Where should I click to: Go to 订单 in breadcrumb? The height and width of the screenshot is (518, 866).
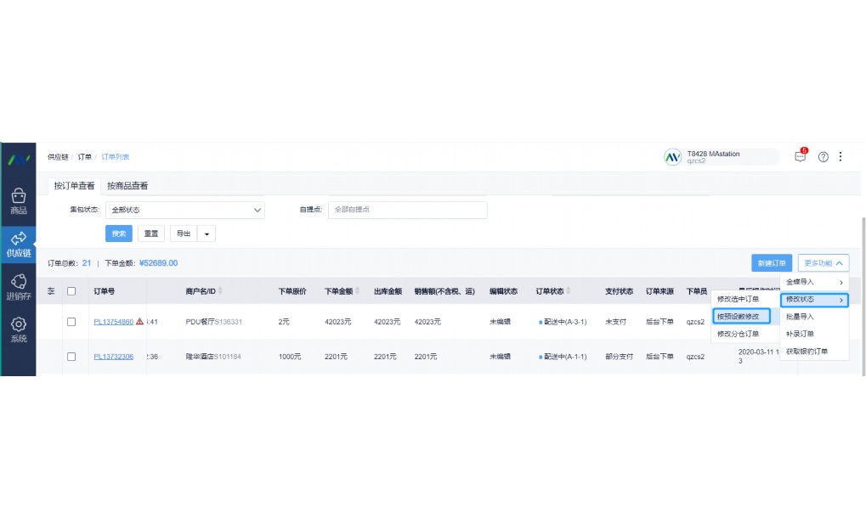point(84,157)
